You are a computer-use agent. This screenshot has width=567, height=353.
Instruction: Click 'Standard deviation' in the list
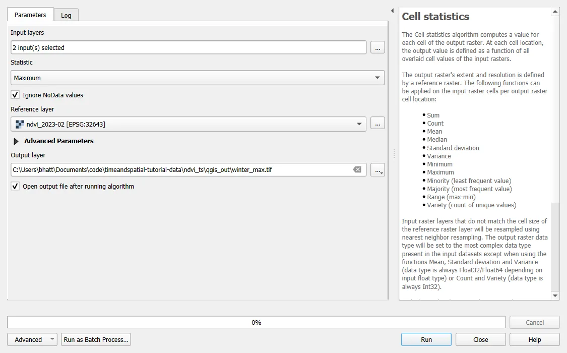point(453,148)
